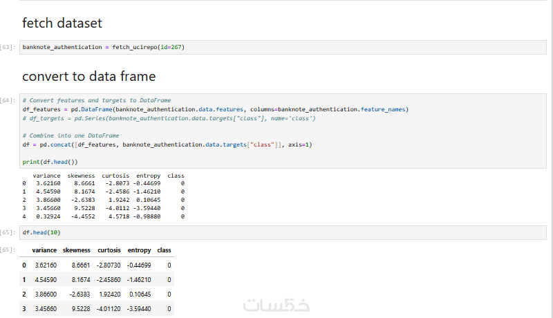Click the plain-text printed df.head() output
The height and width of the screenshot is (318, 553).
point(104,196)
